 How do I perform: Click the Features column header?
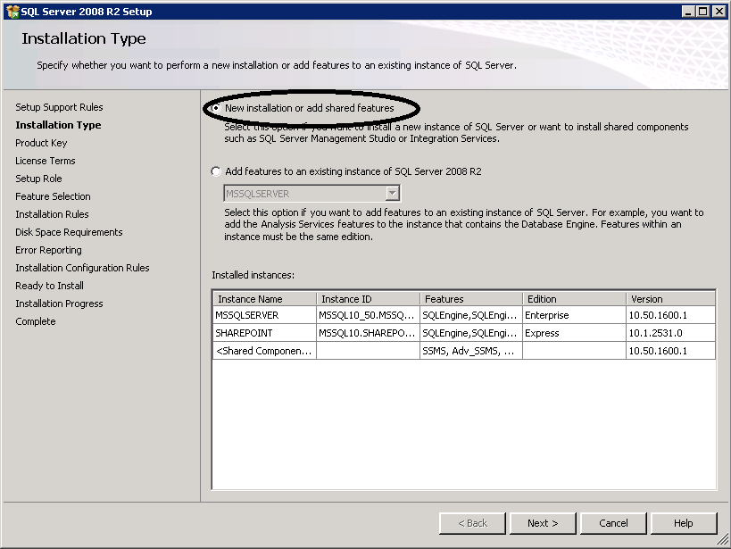(x=471, y=299)
